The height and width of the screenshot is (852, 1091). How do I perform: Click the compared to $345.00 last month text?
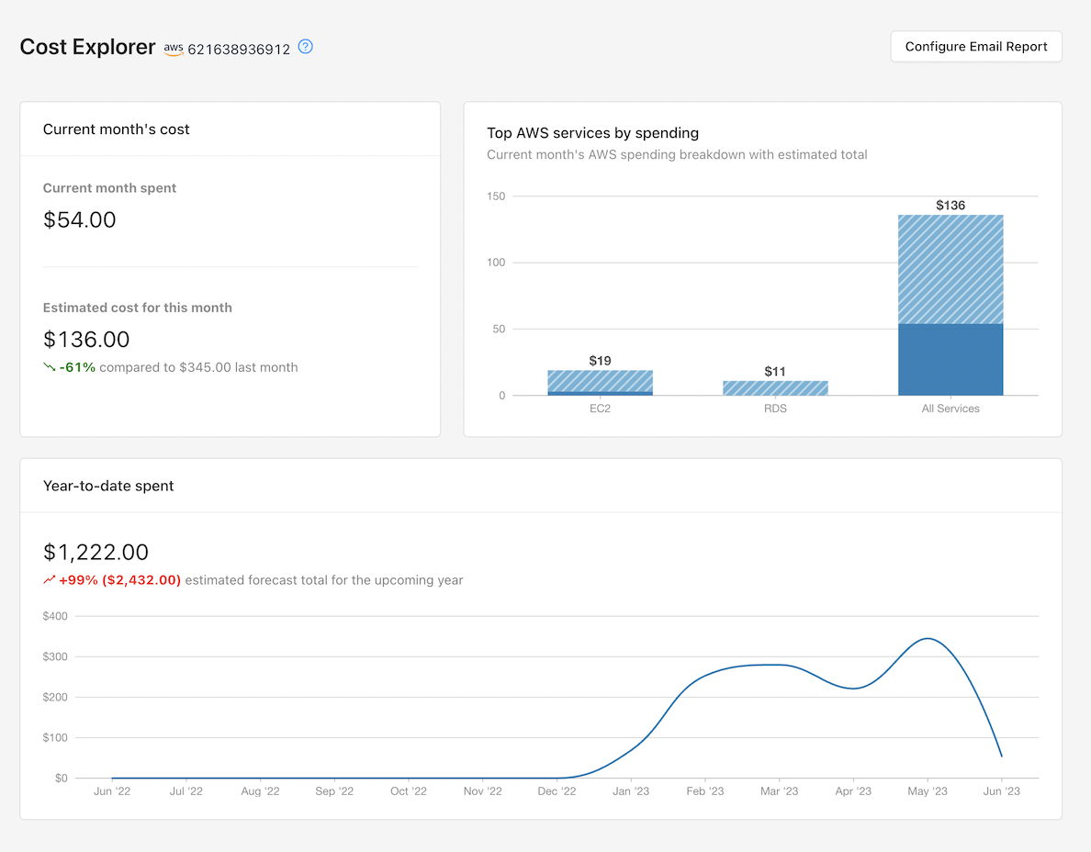point(198,367)
